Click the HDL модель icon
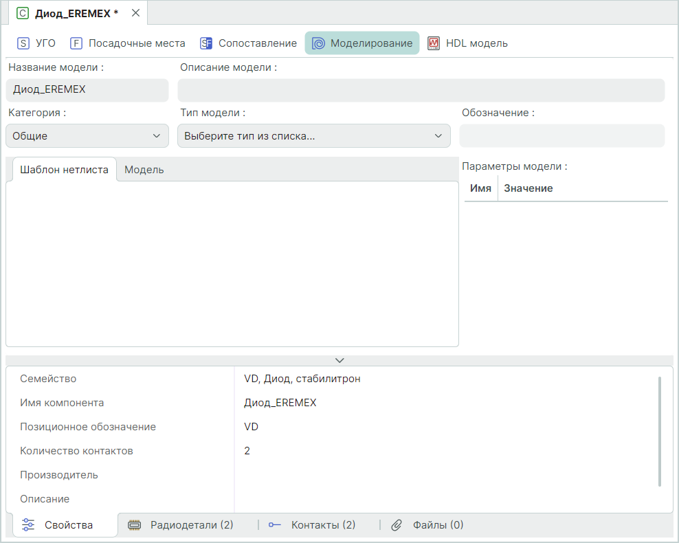679x543 pixels. coord(434,43)
